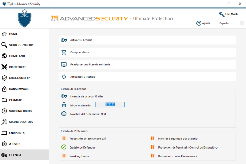Click the Direcciones IP shield icon
The height and width of the screenshot is (164, 246).
[4, 78]
